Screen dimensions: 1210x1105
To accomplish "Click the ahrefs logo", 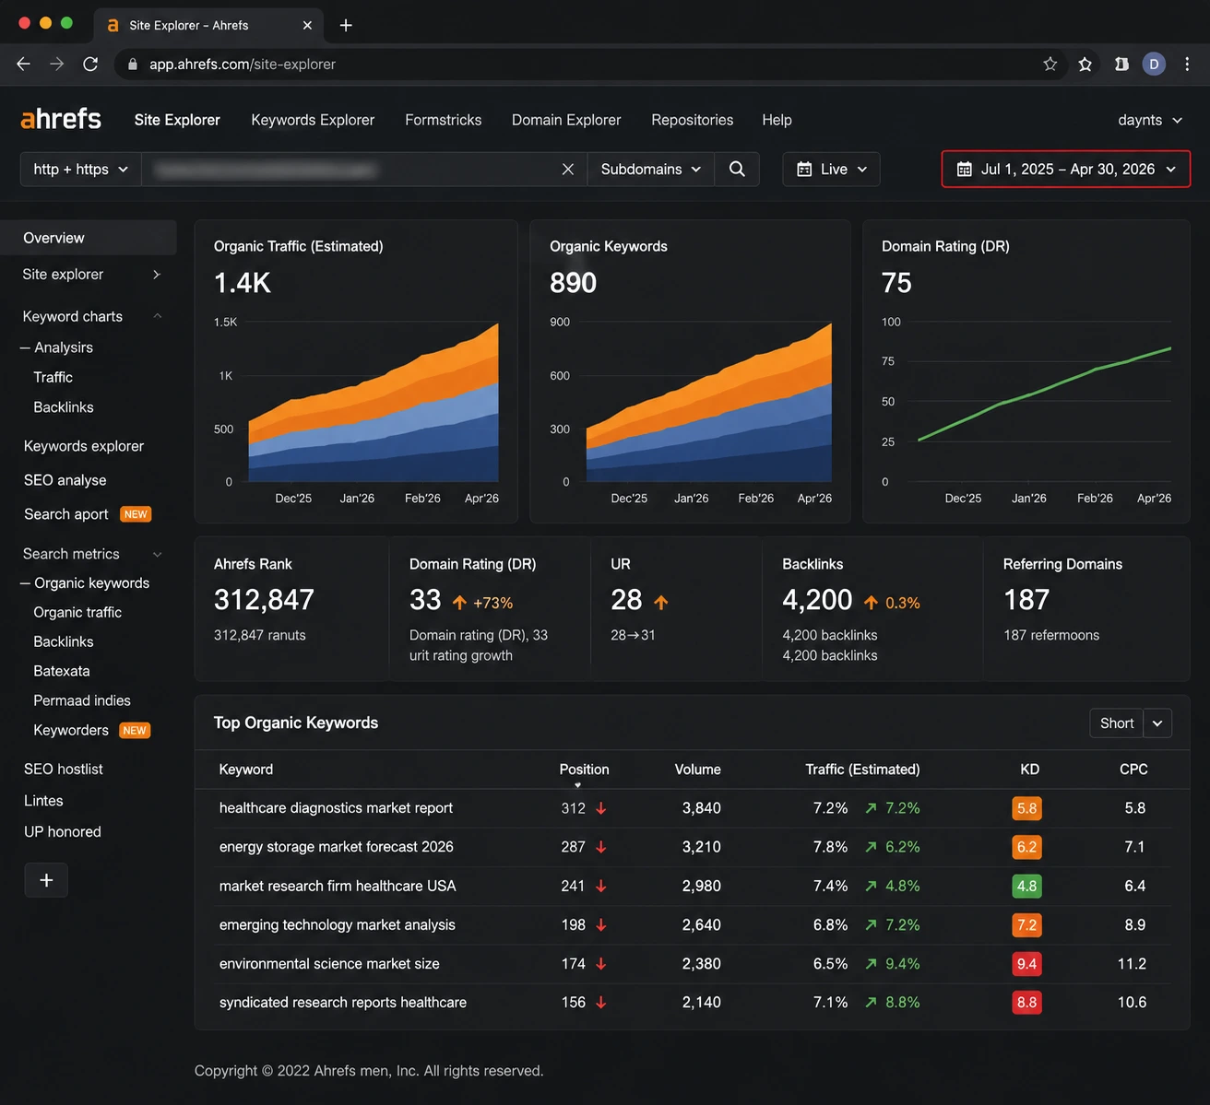I will [x=61, y=119].
